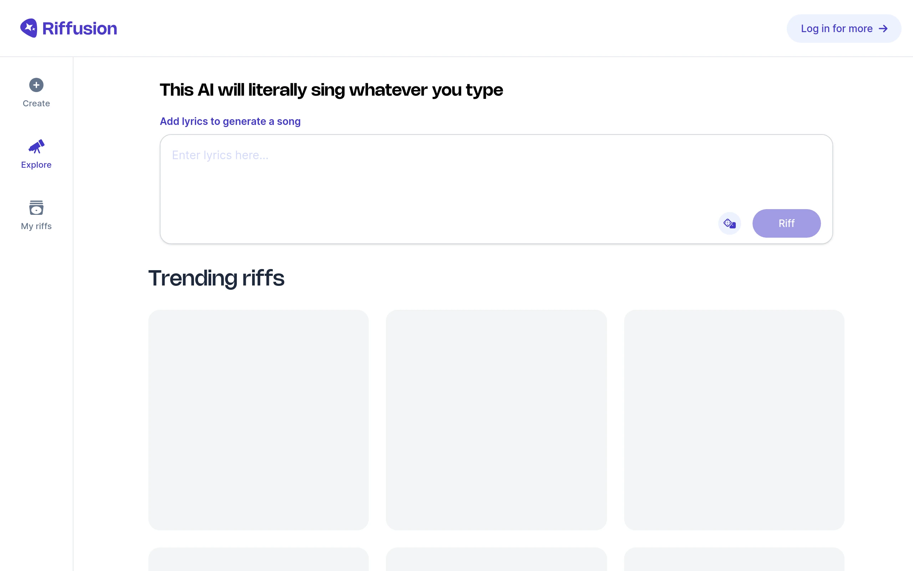Select the Create navigation item
Image resolution: width=913 pixels, height=571 pixels.
coord(36,93)
